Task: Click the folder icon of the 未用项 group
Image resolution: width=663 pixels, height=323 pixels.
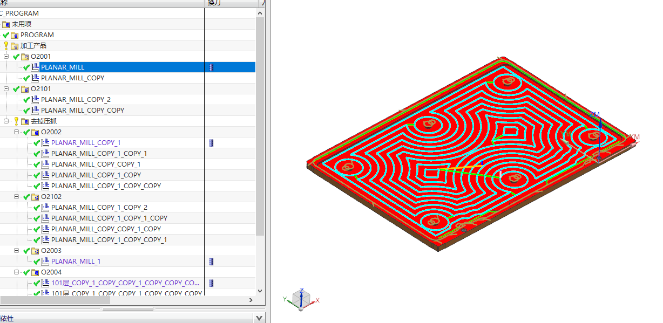Action: pyautogui.click(x=6, y=24)
